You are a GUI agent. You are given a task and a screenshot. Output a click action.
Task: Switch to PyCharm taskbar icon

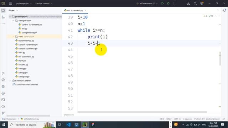[x=85, y=125]
